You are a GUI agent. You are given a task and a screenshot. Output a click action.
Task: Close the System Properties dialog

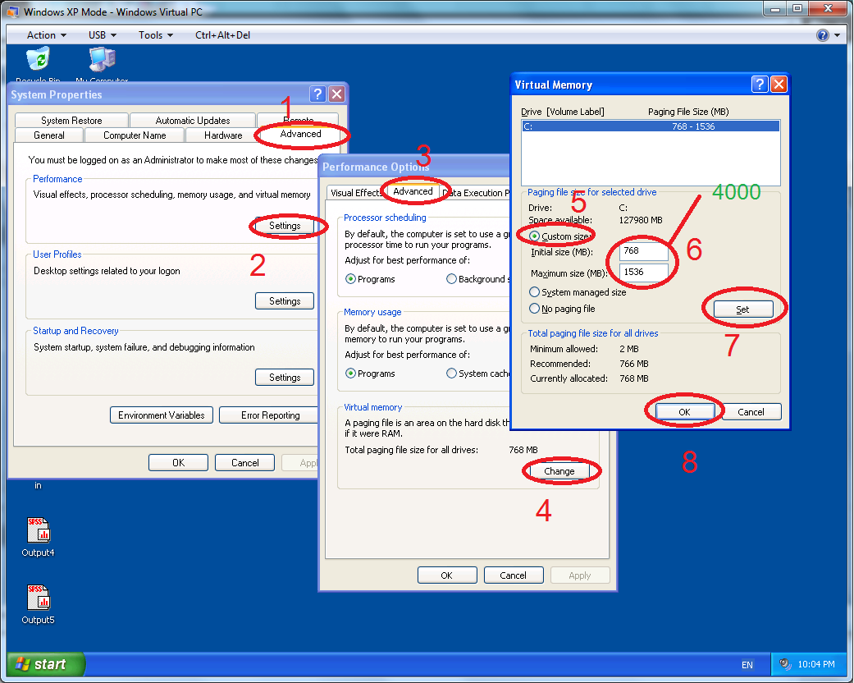pos(337,94)
